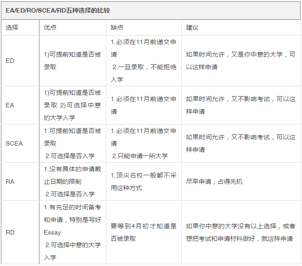The width and height of the screenshot is (302, 266).
Task: Click the '缺点' column header
Action: [x=117, y=27]
